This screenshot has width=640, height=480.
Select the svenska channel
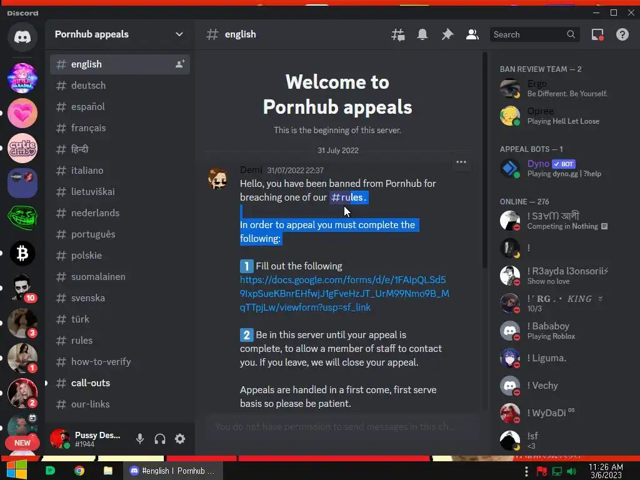click(119, 297)
